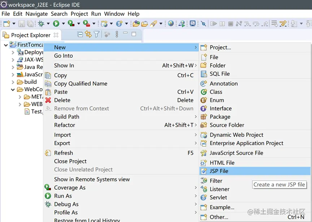This screenshot has width=312, height=222.
Task: Click the Open Type toolbar icon
Action: pyautogui.click(x=136, y=24)
